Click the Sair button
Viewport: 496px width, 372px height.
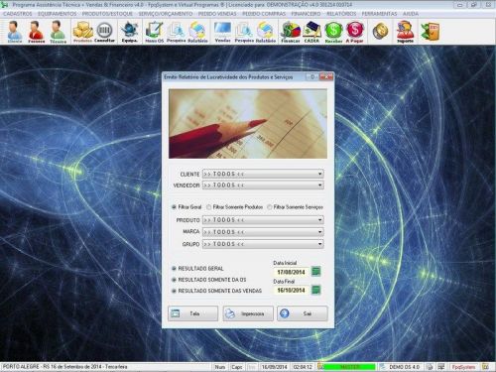click(303, 313)
